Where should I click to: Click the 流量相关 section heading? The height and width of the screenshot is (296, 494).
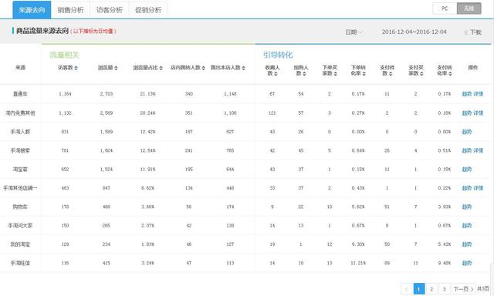click(64, 55)
